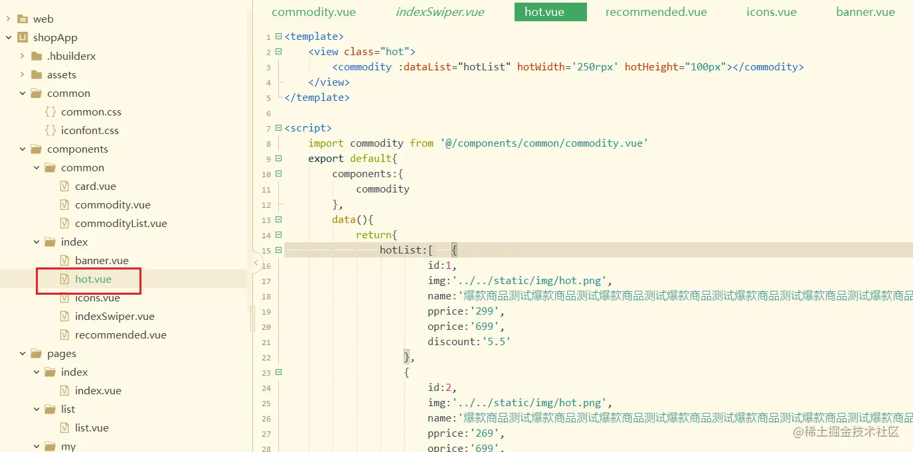913x452 pixels.
Task: Switch to the recommended.vue tab
Action: point(656,12)
